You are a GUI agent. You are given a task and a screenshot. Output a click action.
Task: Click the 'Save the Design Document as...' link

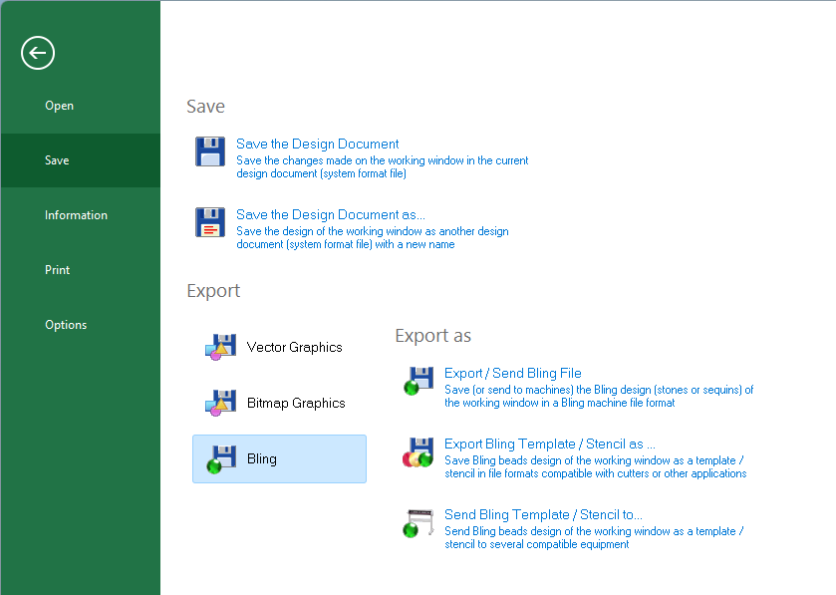(330, 215)
